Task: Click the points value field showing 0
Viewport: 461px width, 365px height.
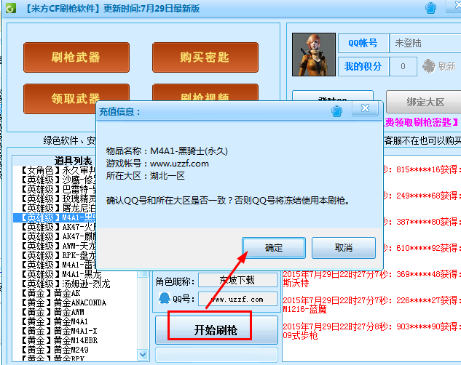Action: click(403, 67)
